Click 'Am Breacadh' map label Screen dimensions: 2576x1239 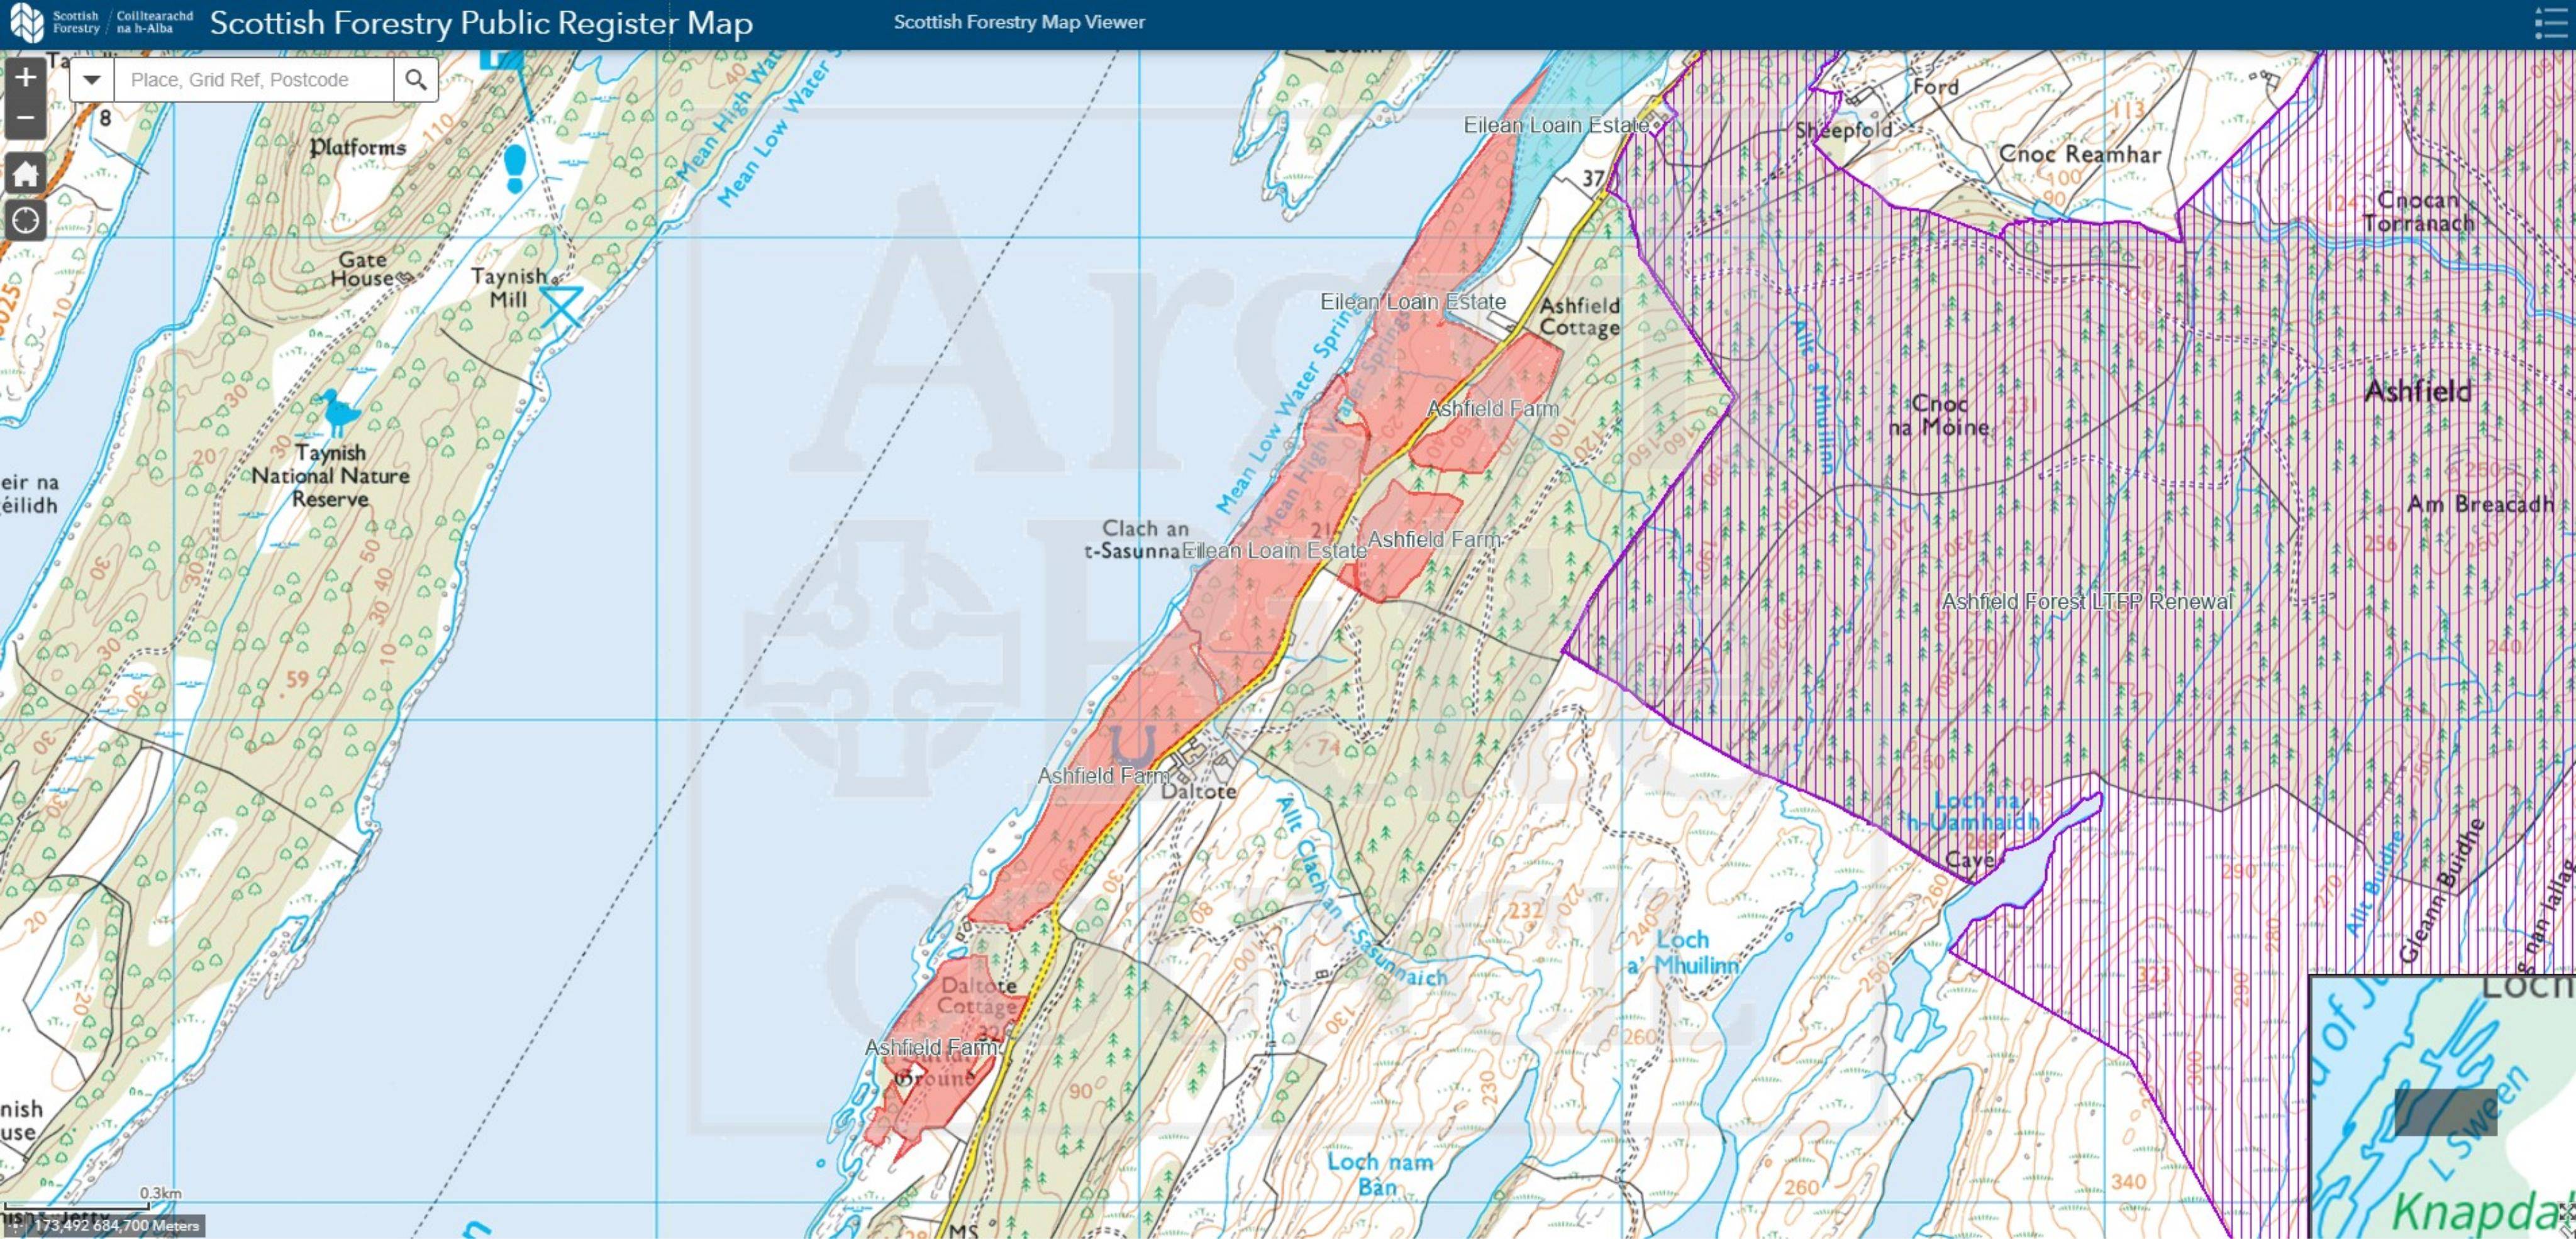(2481, 505)
